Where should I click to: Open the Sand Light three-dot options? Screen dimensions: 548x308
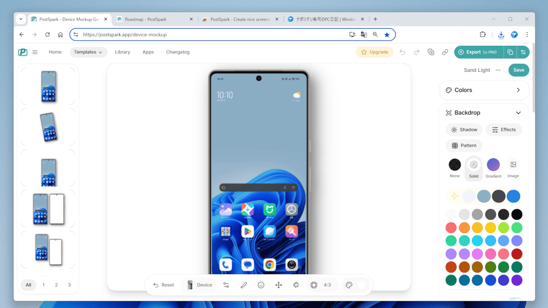pos(498,70)
